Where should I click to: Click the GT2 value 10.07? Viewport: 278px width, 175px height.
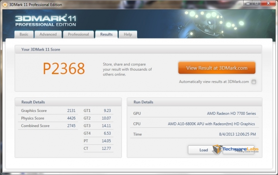pos(106,118)
